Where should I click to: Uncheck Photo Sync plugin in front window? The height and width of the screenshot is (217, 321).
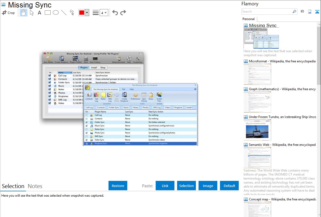pos(87,133)
